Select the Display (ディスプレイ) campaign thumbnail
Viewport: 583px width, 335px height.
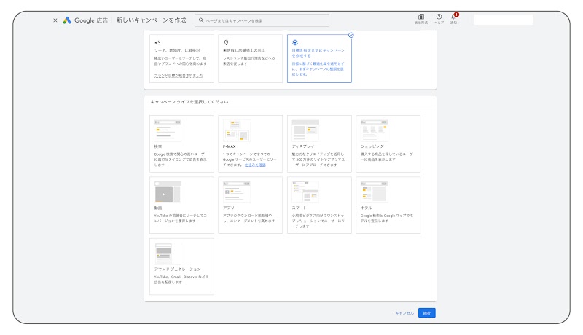pyautogui.click(x=305, y=130)
